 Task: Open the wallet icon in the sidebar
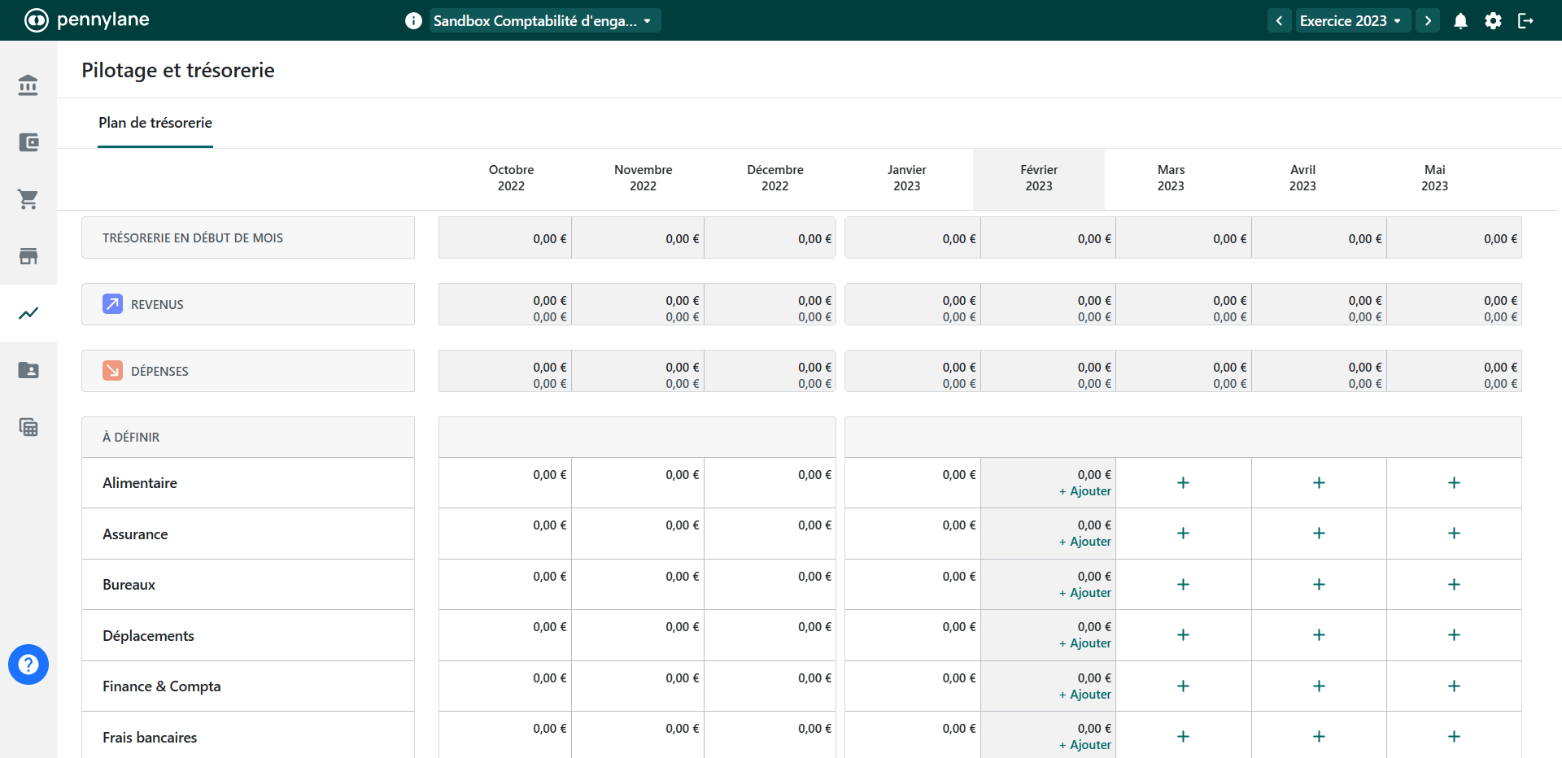click(x=28, y=142)
